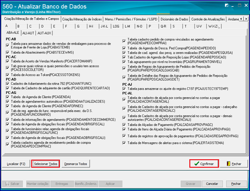
Task: Click the door icon on Fechar button
Action: click(x=228, y=164)
